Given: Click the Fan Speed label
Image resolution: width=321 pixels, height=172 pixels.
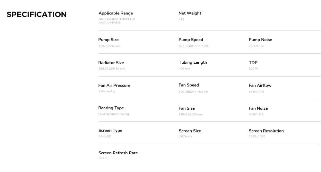Looking at the screenshot, I should 188,85.
